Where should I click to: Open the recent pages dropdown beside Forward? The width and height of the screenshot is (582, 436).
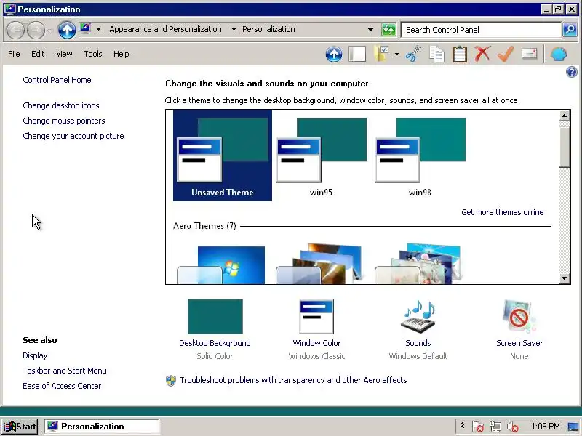(50, 31)
